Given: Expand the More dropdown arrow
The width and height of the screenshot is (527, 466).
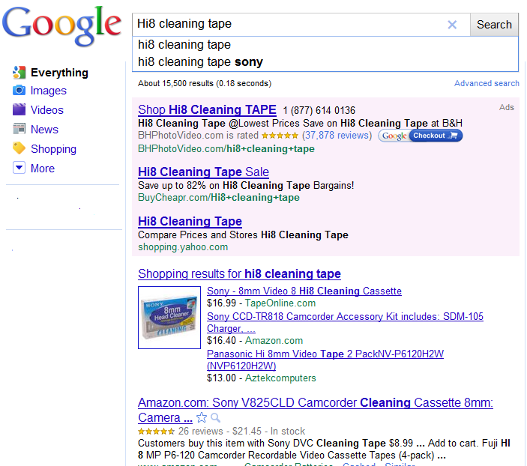Looking at the screenshot, I should pos(19,167).
